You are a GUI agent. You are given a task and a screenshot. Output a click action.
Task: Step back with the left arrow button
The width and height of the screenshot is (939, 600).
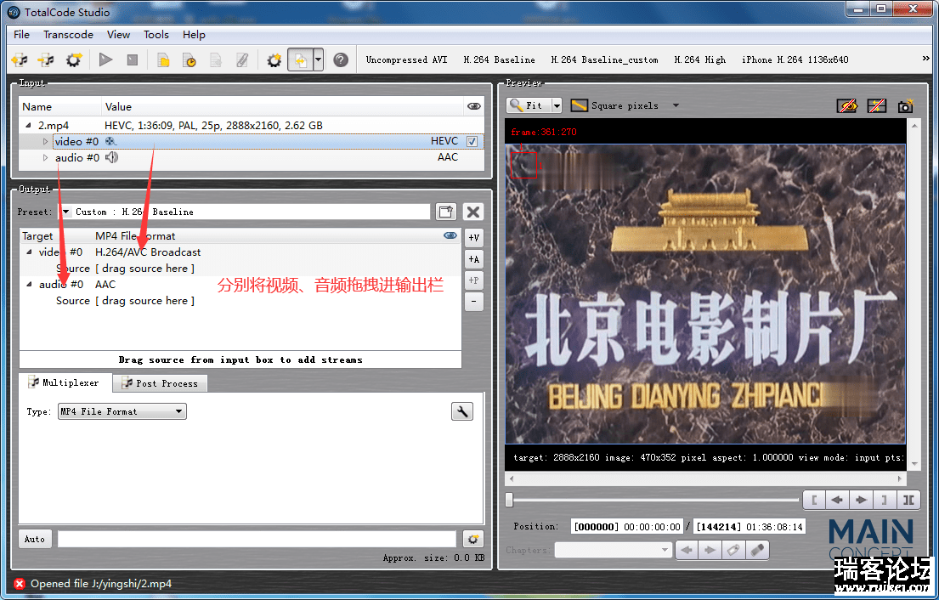[x=837, y=500]
